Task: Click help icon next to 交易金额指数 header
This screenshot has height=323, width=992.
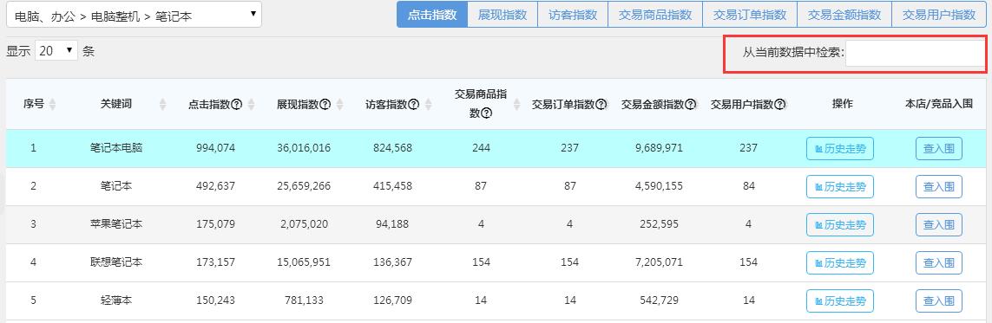Action: (x=691, y=105)
